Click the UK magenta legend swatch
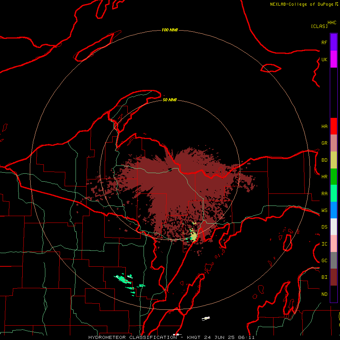Viewport: 340px width, 340px height. pyautogui.click(x=334, y=59)
